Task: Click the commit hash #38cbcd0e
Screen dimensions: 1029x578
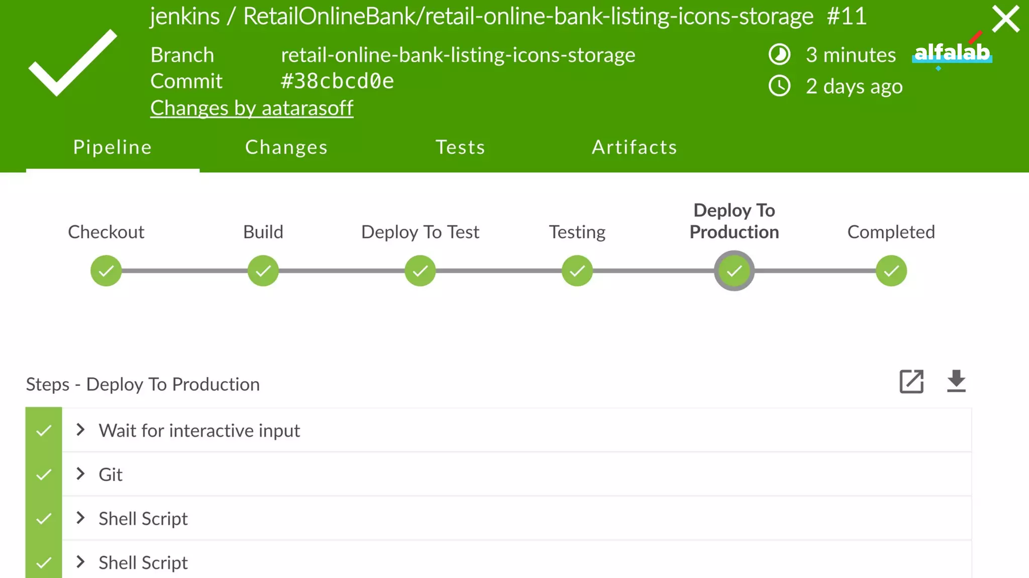Action: click(337, 81)
